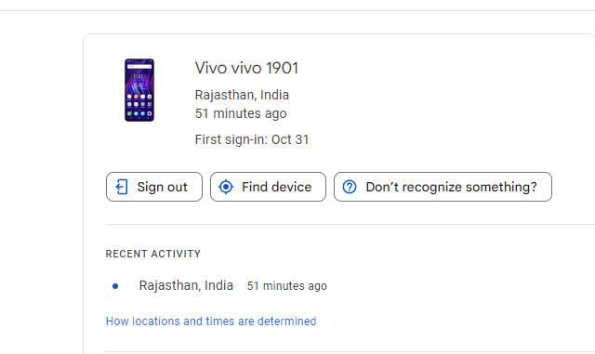Open How locations and times are determined
The height and width of the screenshot is (354, 595).
click(211, 321)
